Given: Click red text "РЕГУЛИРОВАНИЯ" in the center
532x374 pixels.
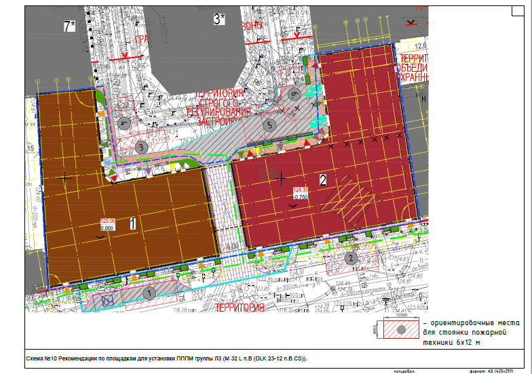Looking at the screenshot, I should coord(218,112).
